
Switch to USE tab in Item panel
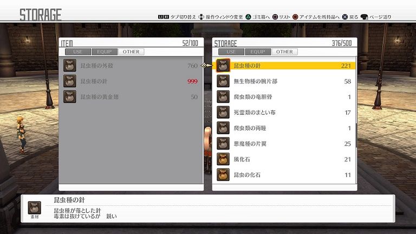(78, 52)
